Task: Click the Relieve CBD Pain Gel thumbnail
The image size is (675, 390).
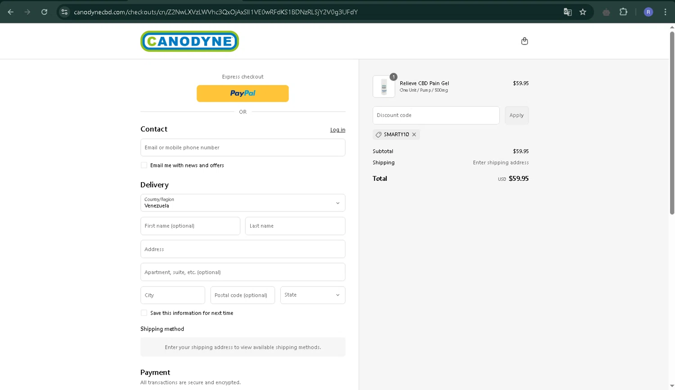Action: (384, 86)
